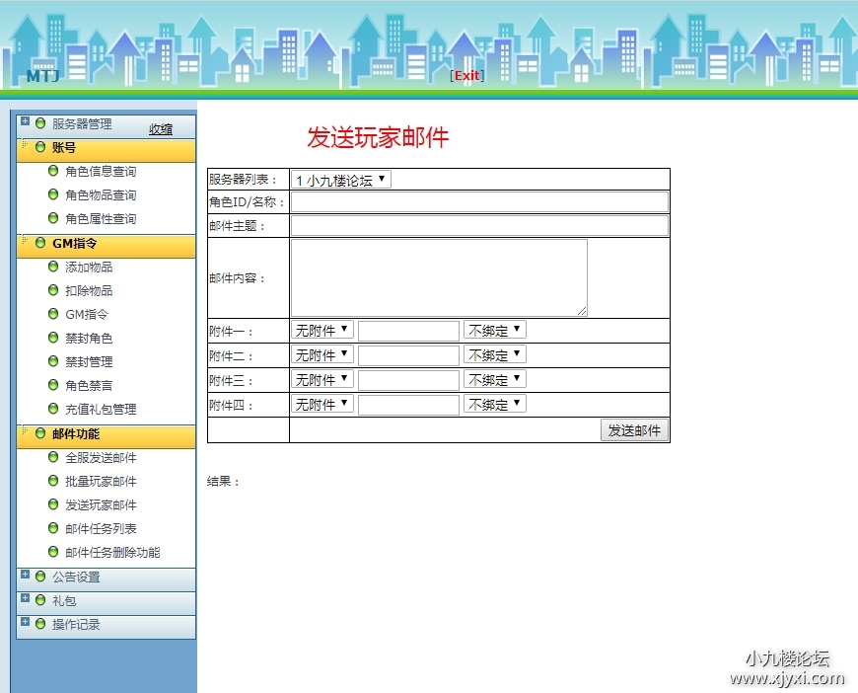
Task: Open 角色属性查询 menu item
Action: click(x=101, y=219)
